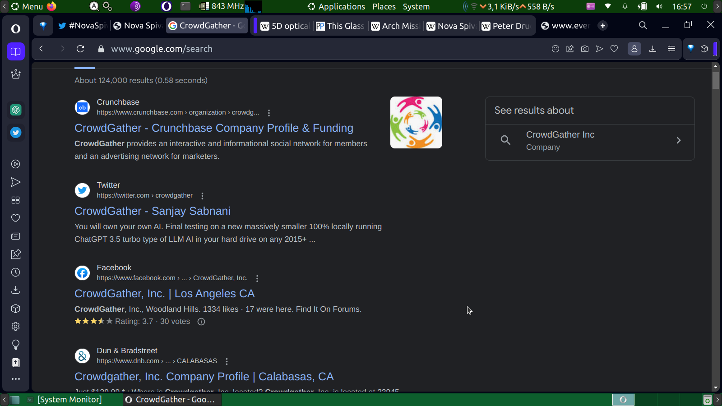The height and width of the screenshot is (406, 722).
Task: Open the profile account icon in toolbar
Action: pos(634,49)
